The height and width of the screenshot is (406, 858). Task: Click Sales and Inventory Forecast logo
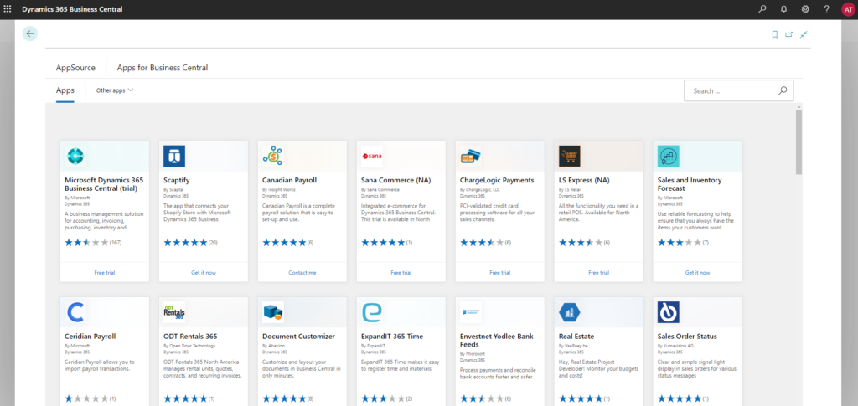coord(668,156)
